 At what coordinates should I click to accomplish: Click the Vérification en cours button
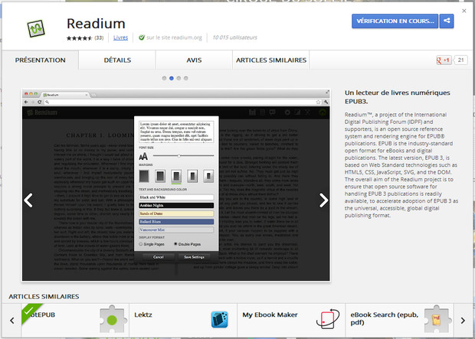tap(394, 21)
